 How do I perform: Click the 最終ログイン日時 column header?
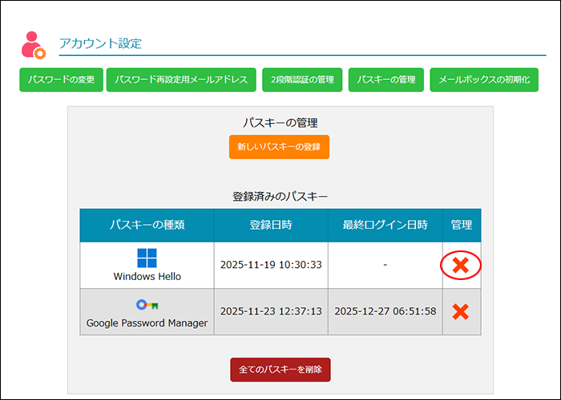(385, 225)
